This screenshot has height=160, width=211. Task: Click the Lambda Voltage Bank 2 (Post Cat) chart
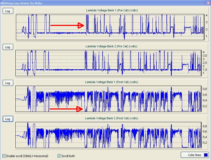tap(108, 135)
